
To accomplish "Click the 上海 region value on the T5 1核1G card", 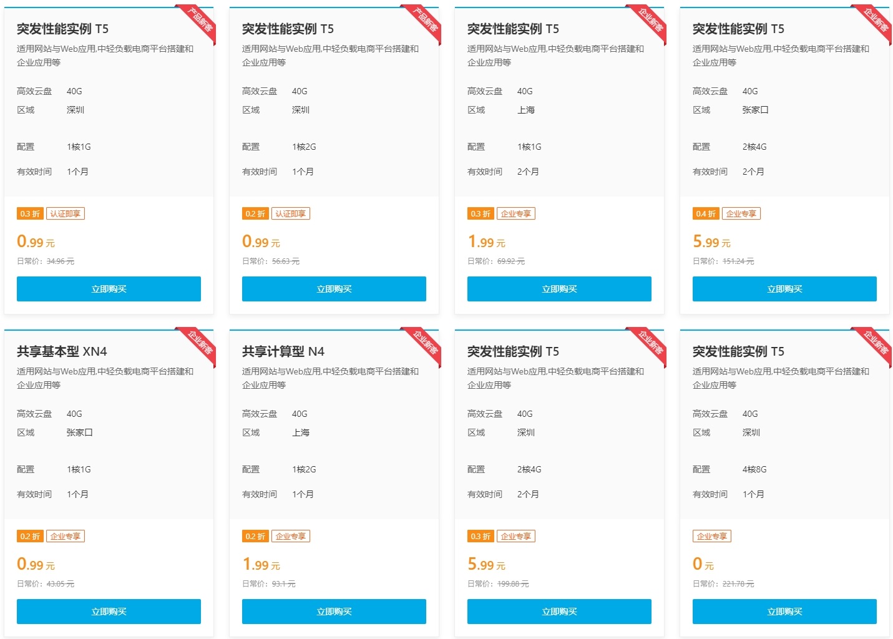I will [526, 110].
